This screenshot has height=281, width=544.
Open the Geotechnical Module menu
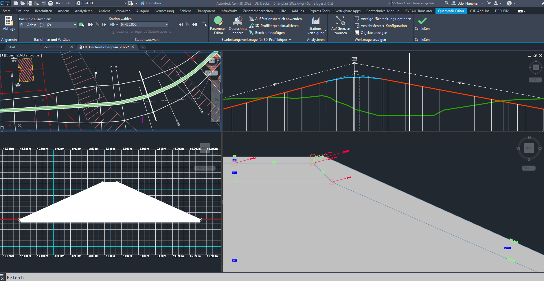pyautogui.click(x=383, y=11)
